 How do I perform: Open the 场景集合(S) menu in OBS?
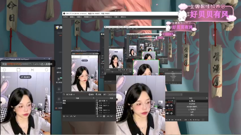108,17
